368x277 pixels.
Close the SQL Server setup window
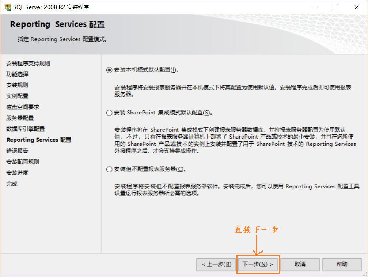click(357, 7)
